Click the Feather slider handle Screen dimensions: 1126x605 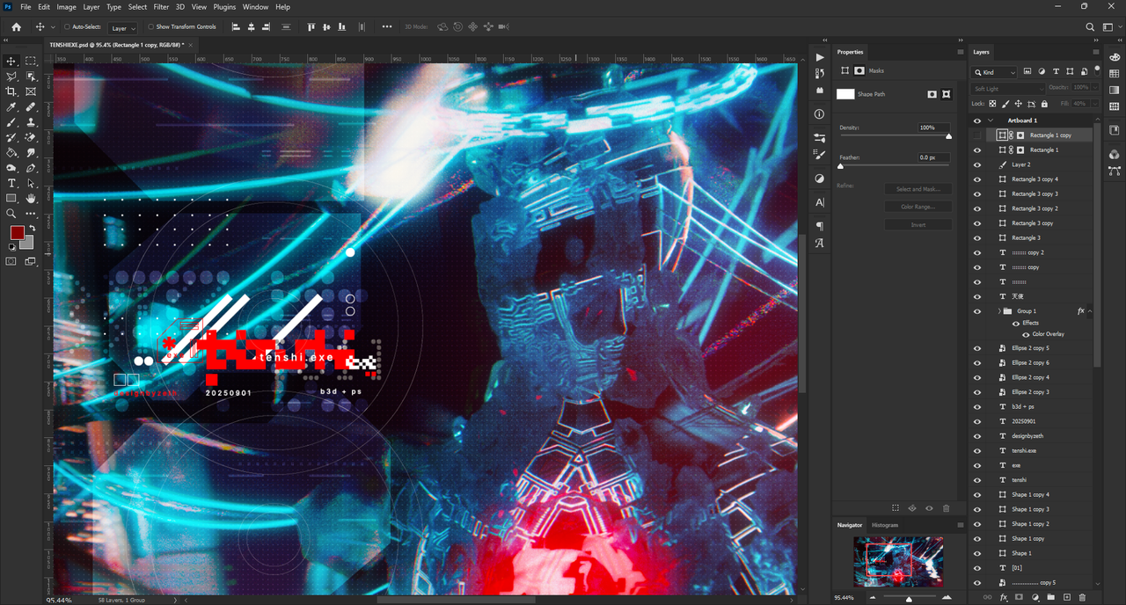tap(840, 166)
